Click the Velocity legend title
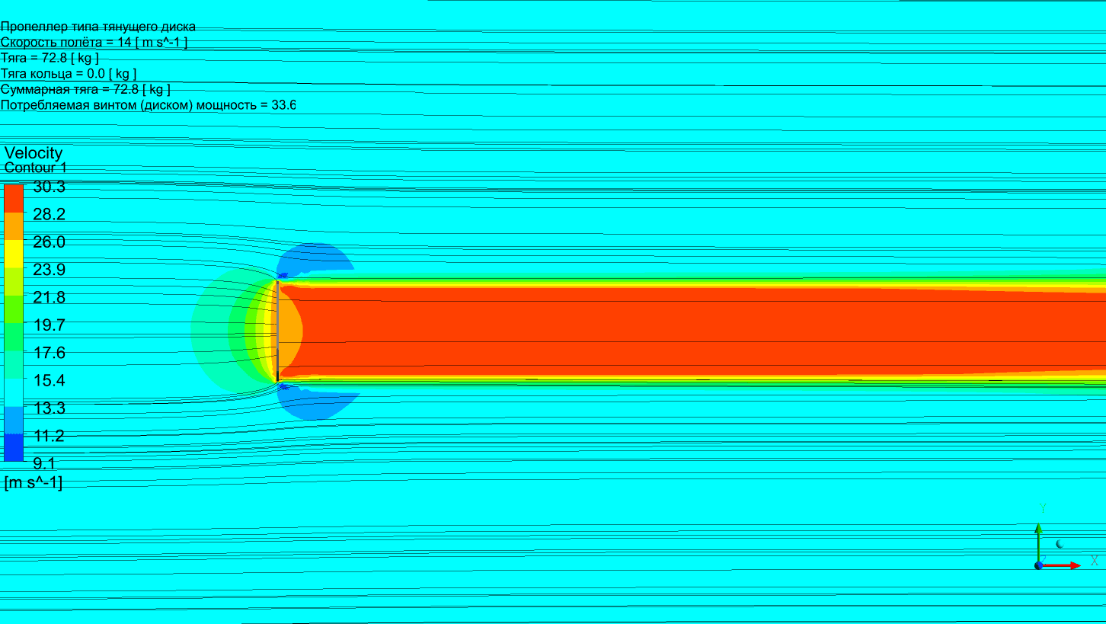This screenshot has width=1106, height=624. 34,153
